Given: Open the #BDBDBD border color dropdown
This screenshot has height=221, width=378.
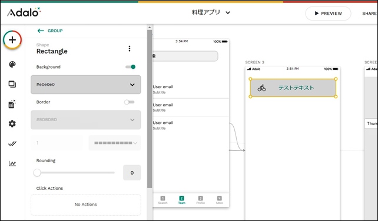Looking at the screenshot, I should click(x=86, y=120).
